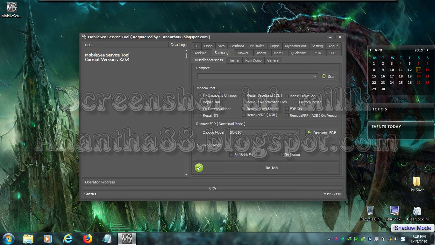
Task: Tick the Repair DRK checkbox
Action: pos(200,102)
